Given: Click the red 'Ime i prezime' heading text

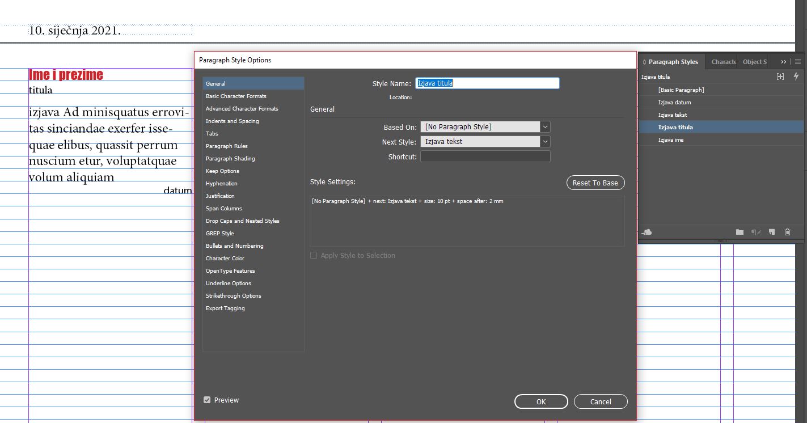Looking at the screenshot, I should [x=66, y=75].
